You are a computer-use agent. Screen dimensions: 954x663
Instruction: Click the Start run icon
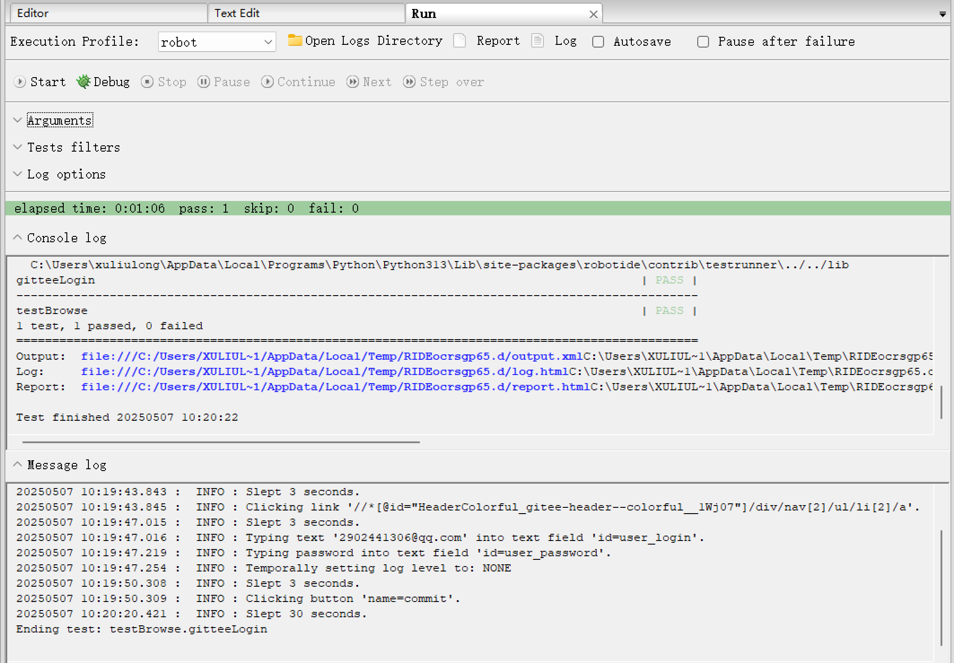point(20,82)
